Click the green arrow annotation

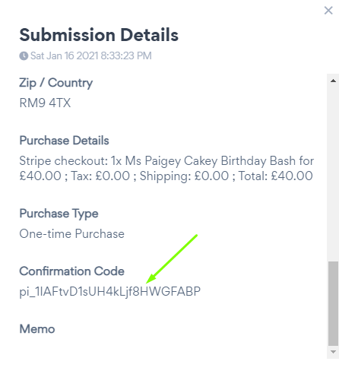point(172,258)
